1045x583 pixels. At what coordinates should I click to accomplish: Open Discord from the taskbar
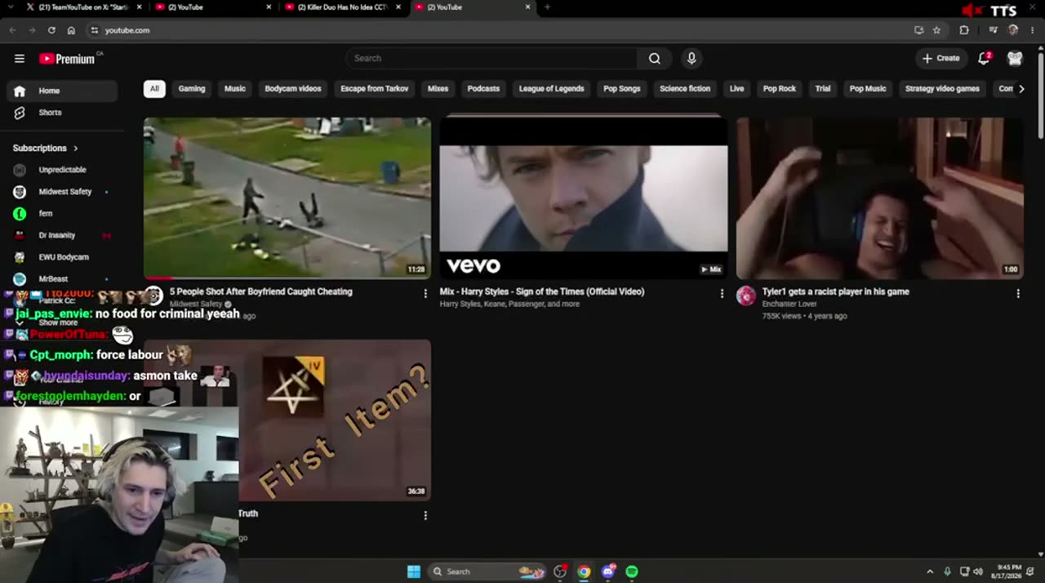tap(608, 572)
